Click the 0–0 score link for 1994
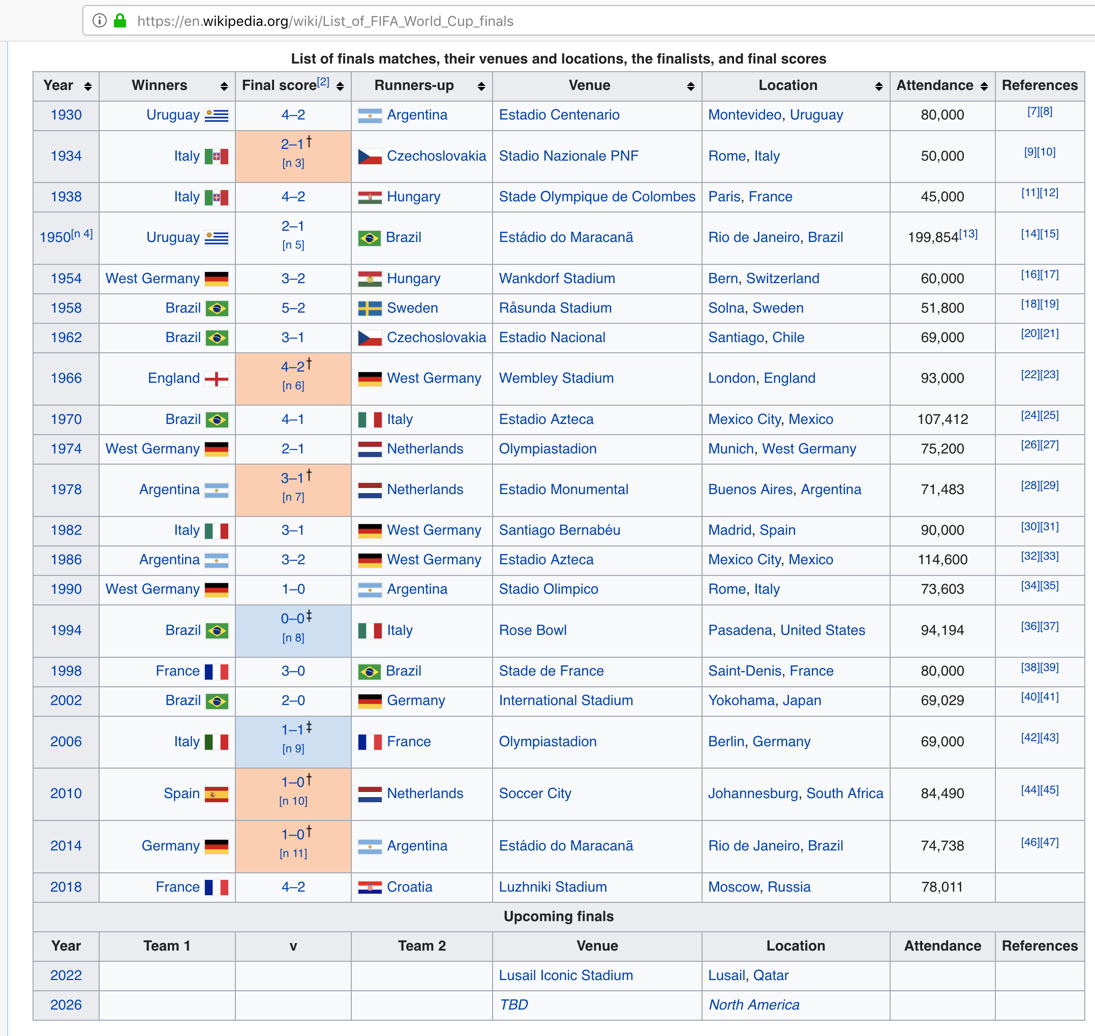The width and height of the screenshot is (1095, 1036). (292, 619)
